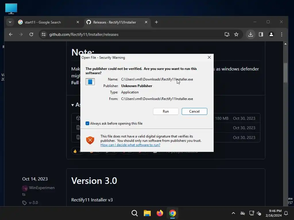Open a new Chrome tab
The width and height of the screenshot is (294, 220).
tap(156, 22)
